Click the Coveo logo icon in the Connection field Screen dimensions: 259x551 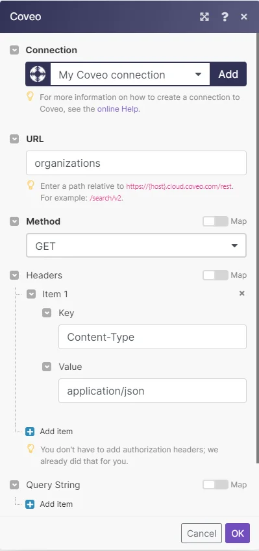(x=38, y=74)
